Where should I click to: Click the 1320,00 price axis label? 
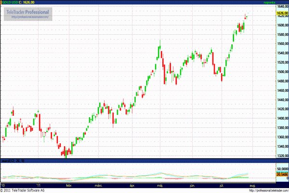(282, 156)
